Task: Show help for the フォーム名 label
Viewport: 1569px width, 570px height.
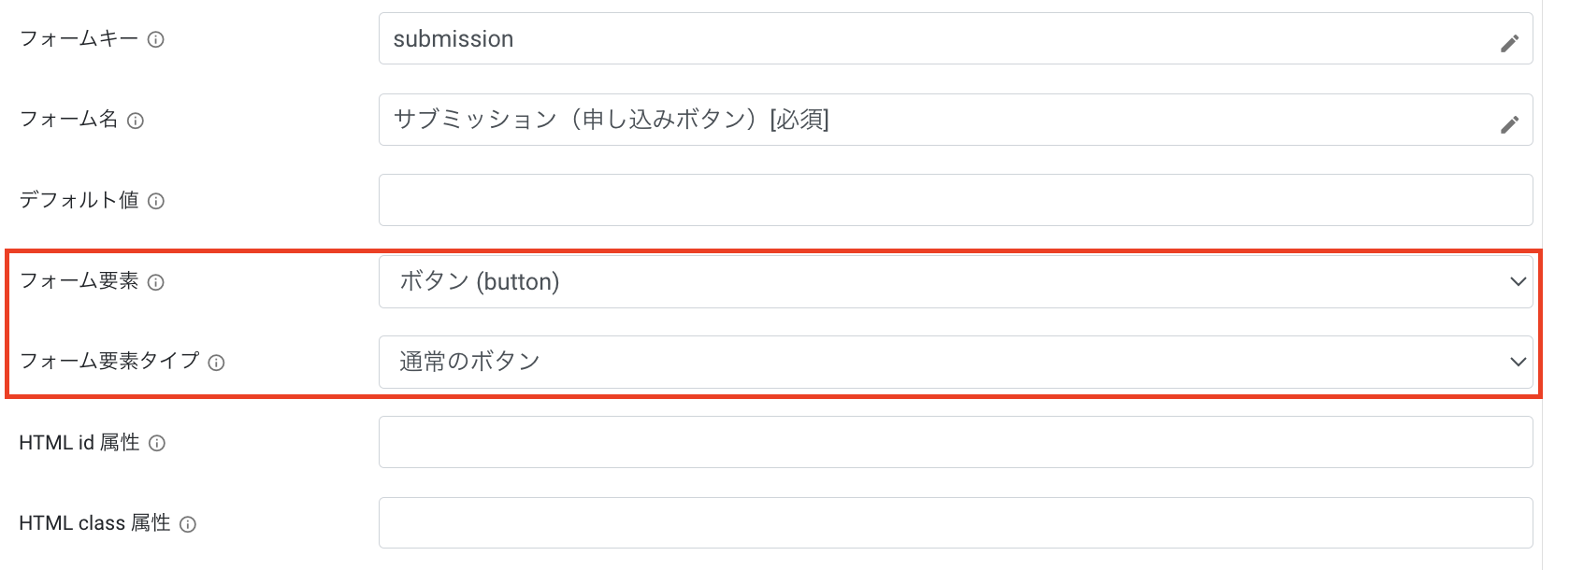Action: [x=136, y=121]
